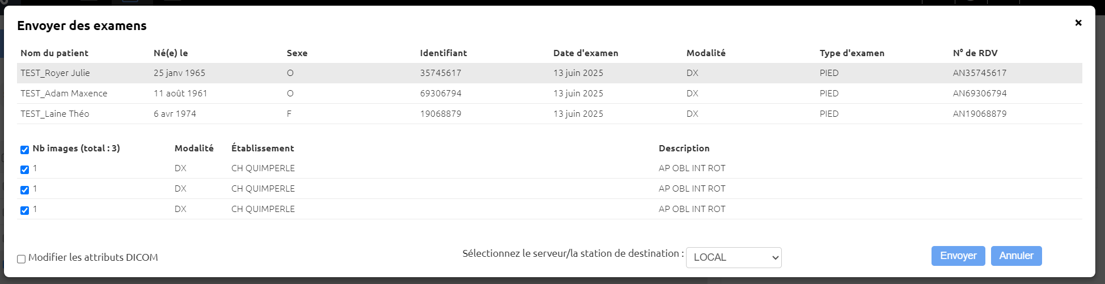This screenshot has height=284, width=1105.
Task: Click the Annuler button
Action: (x=1016, y=256)
